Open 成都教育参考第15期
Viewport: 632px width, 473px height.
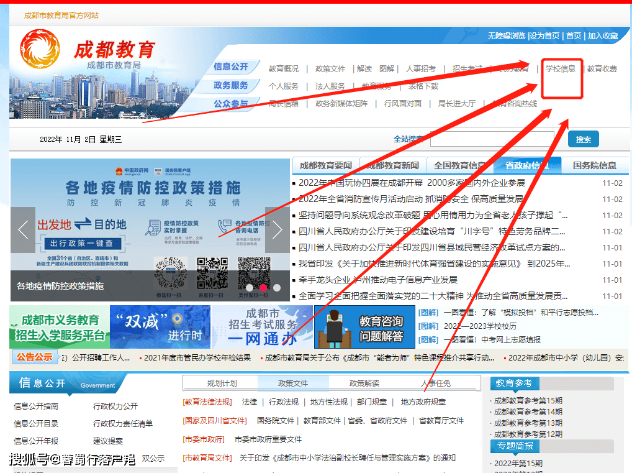528,401
